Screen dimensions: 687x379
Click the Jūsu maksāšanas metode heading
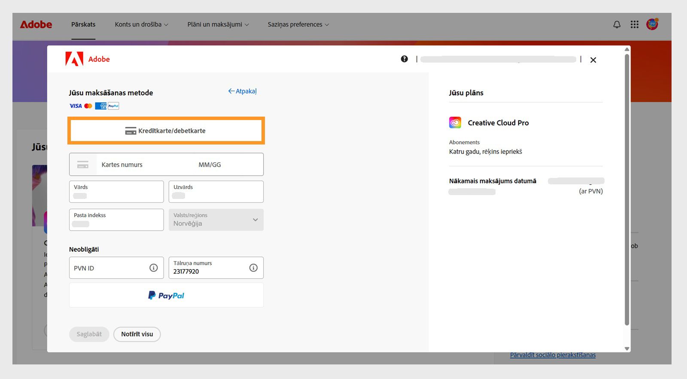[111, 93]
